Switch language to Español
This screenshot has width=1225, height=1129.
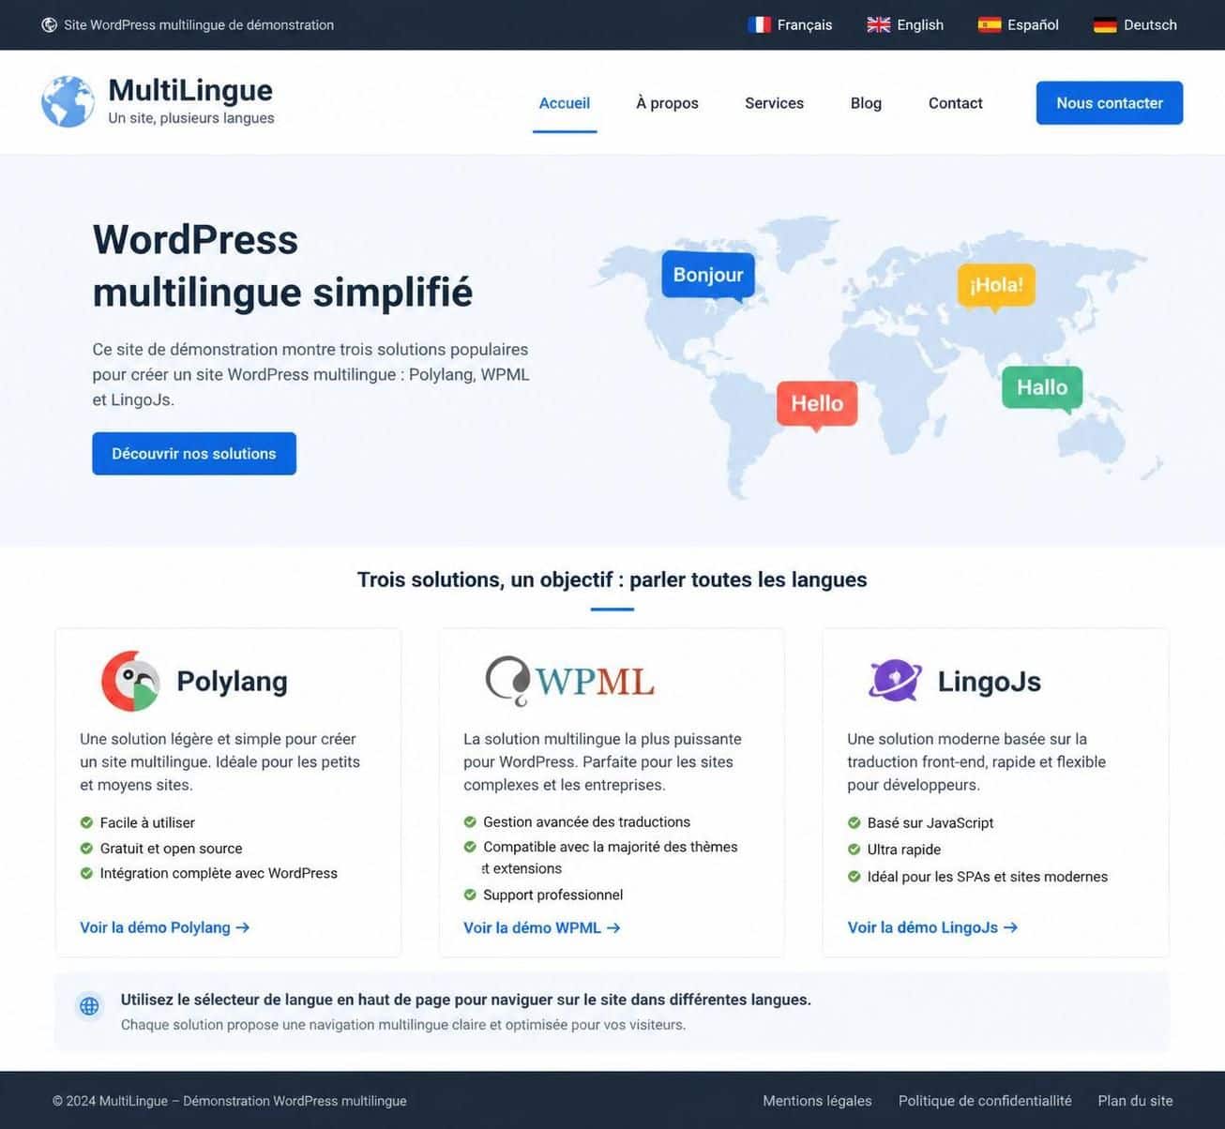(x=1018, y=24)
